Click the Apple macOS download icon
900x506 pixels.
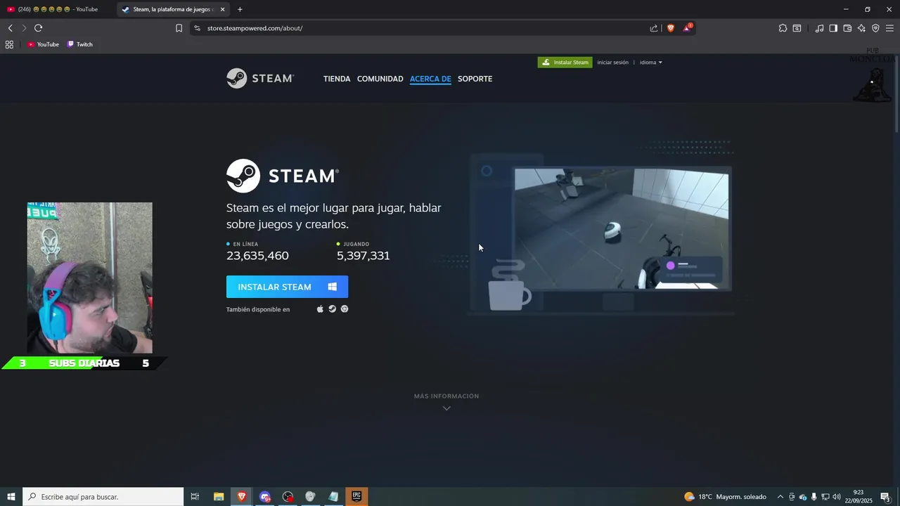pos(321,309)
